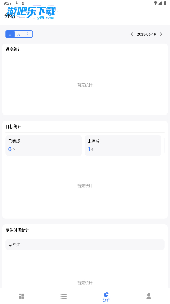170x304 pixels.
Task: Tap the keyboard 'A' status bar icon
Action: [23, 3]
